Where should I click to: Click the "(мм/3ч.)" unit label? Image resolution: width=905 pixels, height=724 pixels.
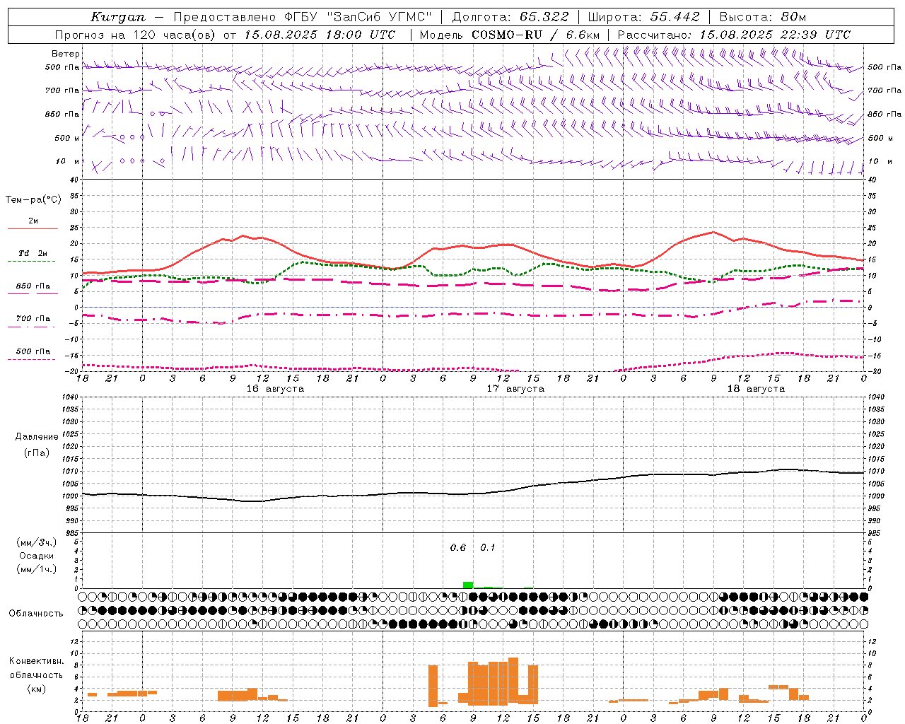[37, 542]
